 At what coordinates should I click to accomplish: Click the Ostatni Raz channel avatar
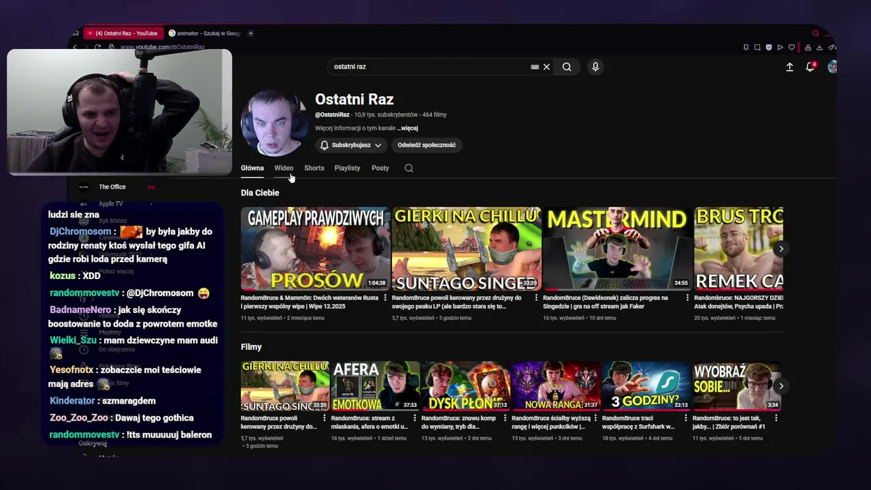point(275,124)
